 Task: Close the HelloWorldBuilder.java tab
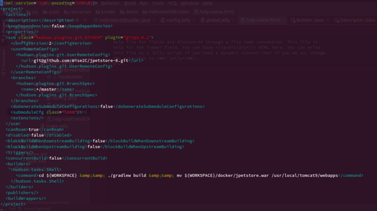coord(154,20)
